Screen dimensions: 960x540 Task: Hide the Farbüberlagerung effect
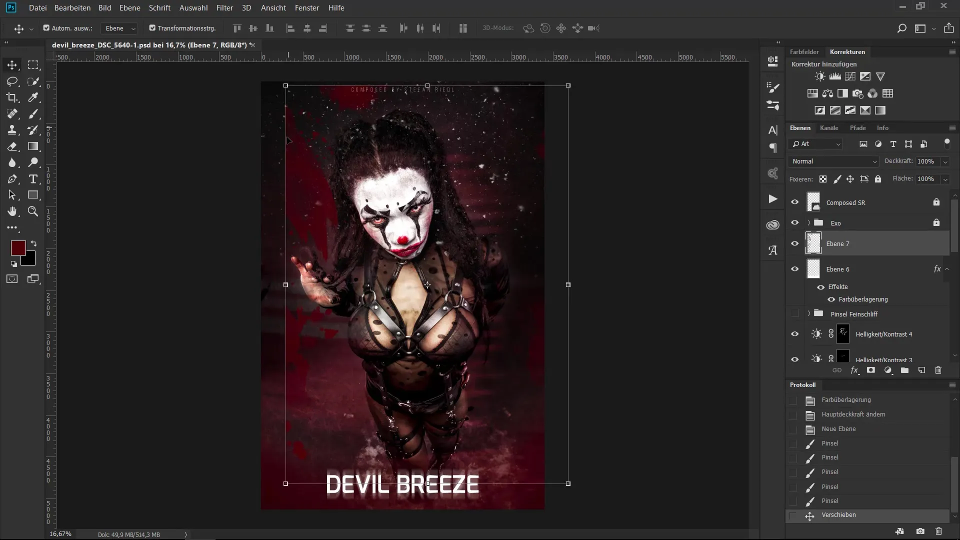(831, 299)
